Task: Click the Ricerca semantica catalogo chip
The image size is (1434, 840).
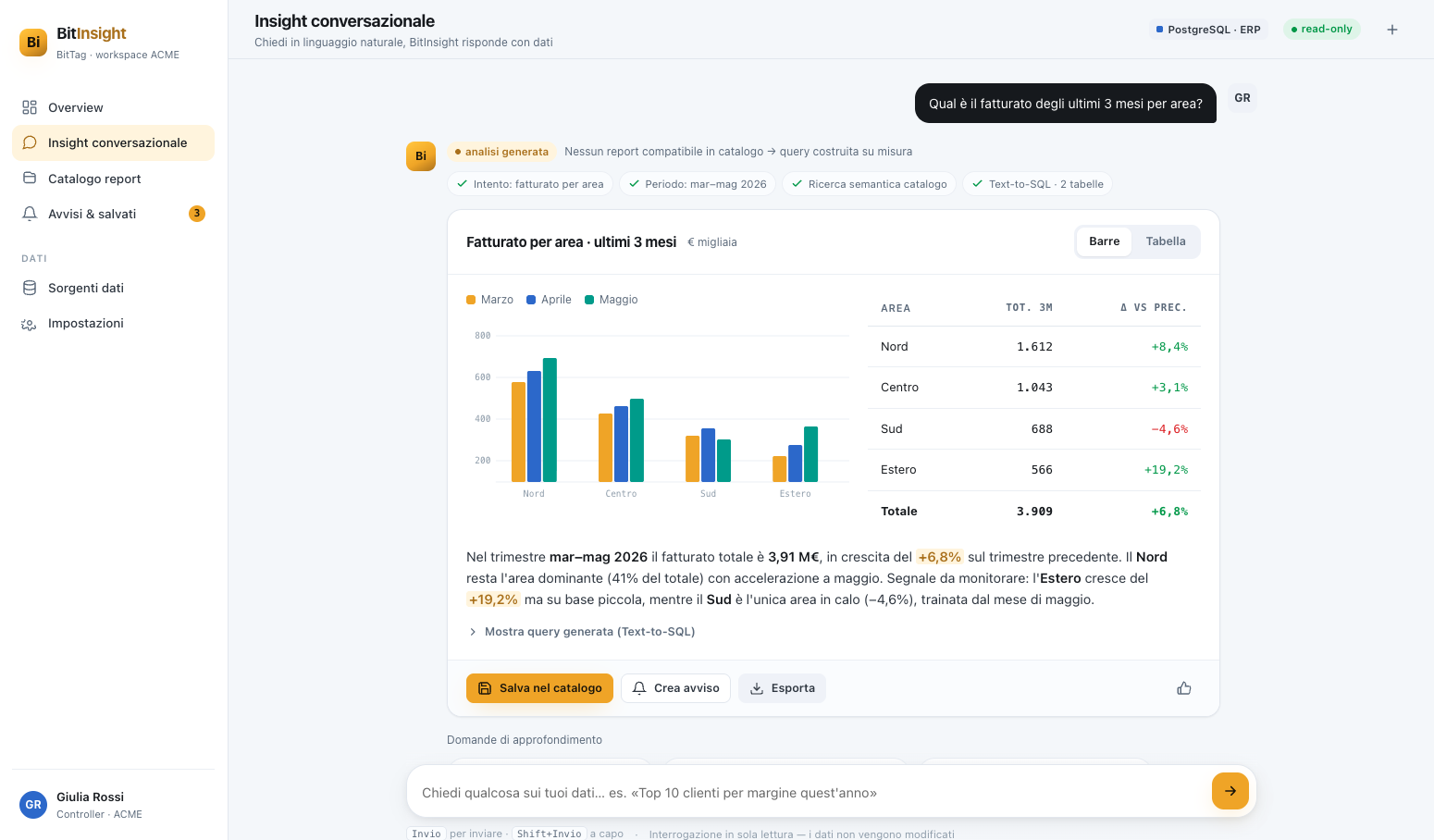Action: coord(870,184)
